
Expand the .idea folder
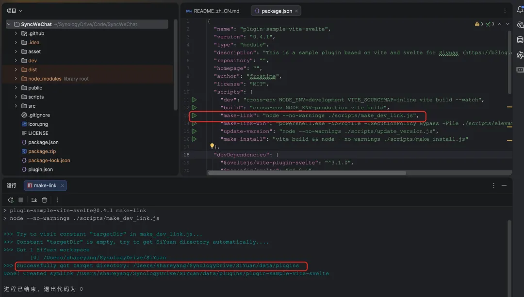(16, 42)
